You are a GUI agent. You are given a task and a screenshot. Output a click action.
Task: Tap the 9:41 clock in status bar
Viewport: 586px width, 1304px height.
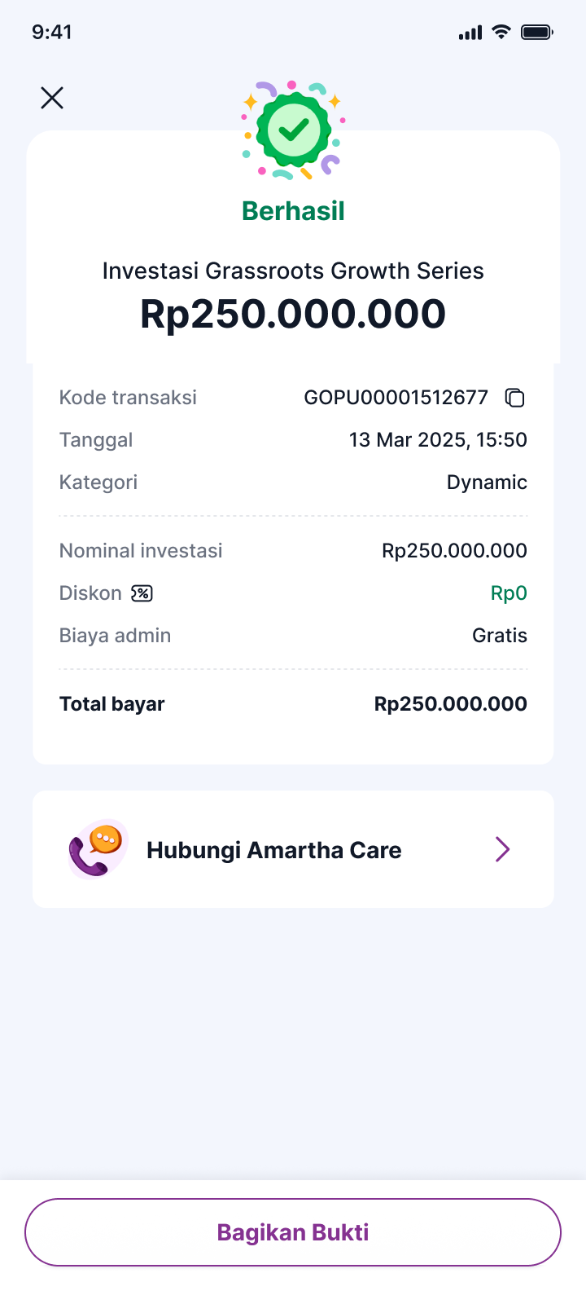click(51, 32)
